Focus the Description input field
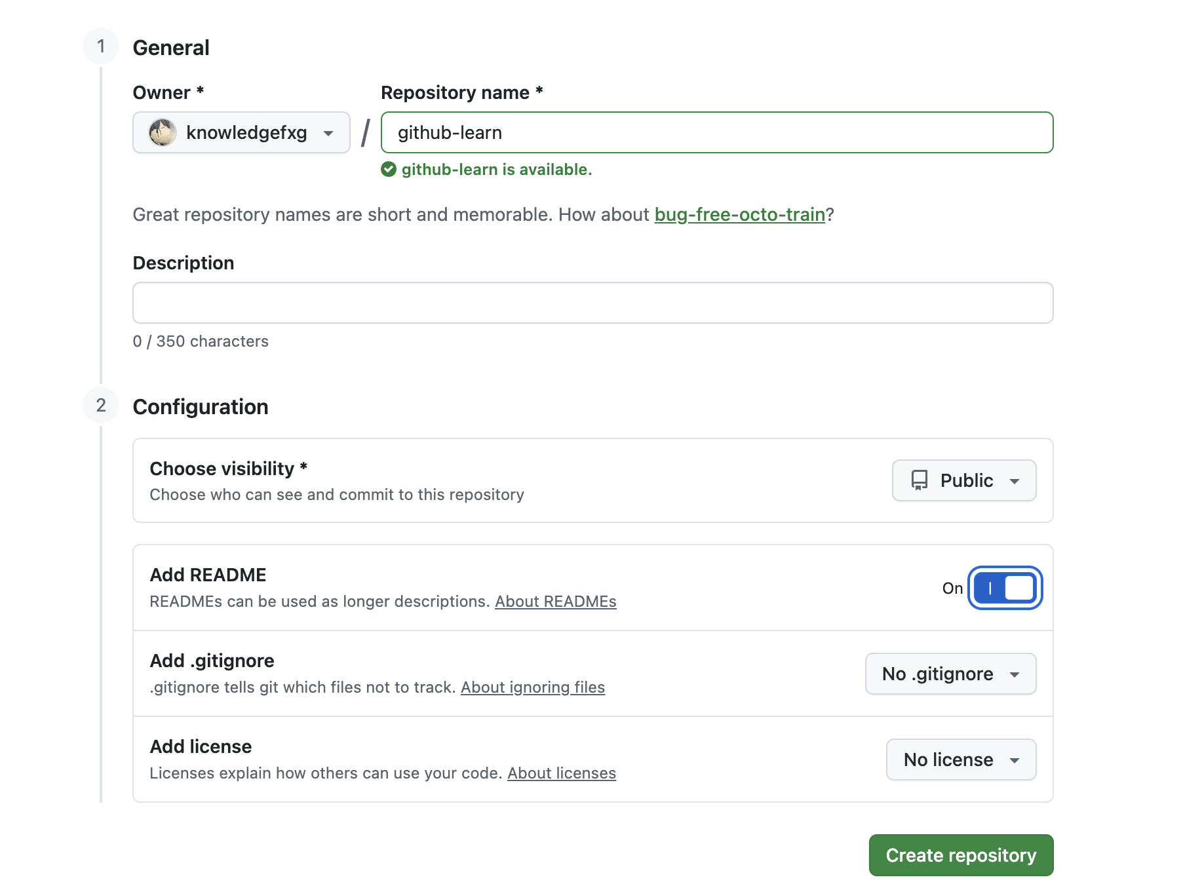 pos(593,303)
